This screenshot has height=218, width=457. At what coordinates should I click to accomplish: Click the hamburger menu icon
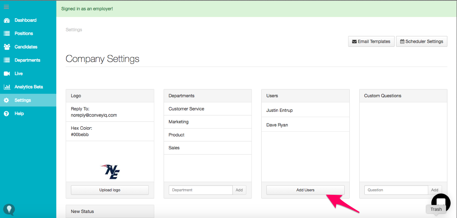point(6,7)
